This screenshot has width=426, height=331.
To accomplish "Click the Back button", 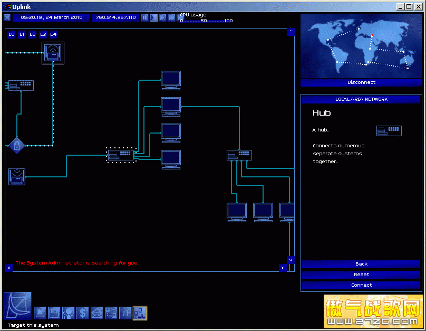I will pos(361,264).
